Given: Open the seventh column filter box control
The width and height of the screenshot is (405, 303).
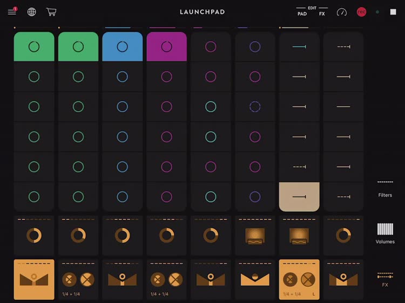Looking at the screenshot, I should tap(299, 235).
